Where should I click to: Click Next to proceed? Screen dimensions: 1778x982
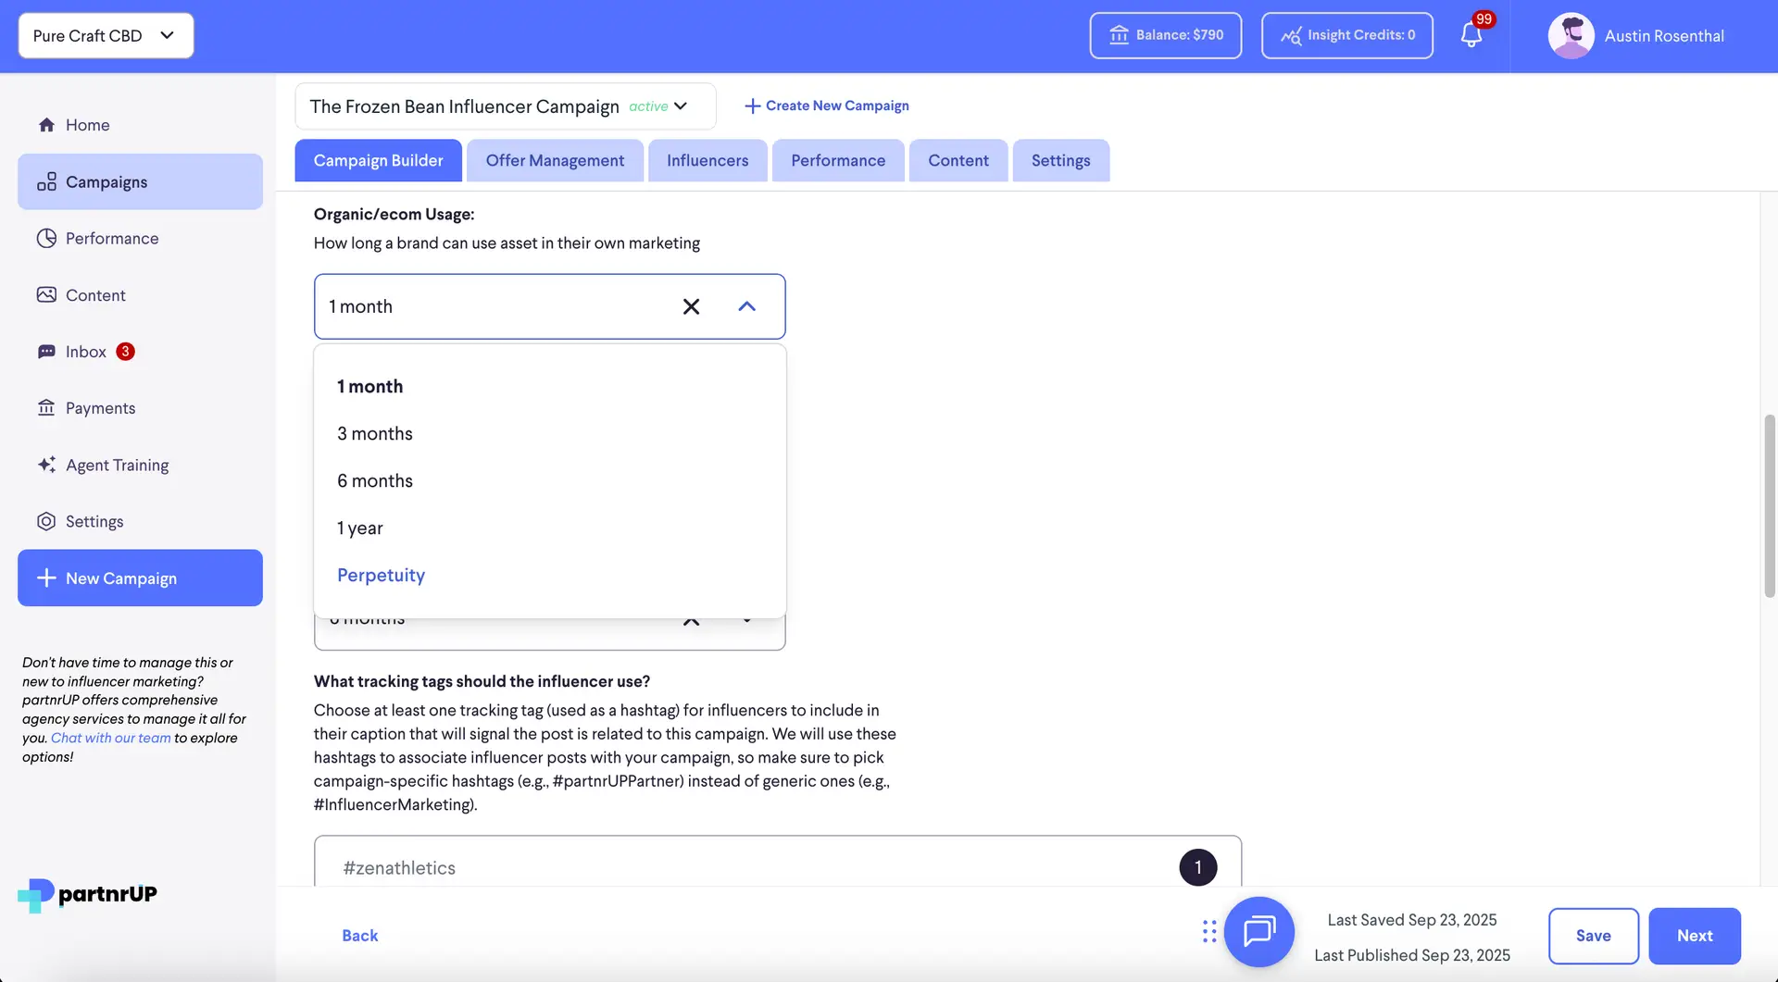click(x=1694, y=936)
